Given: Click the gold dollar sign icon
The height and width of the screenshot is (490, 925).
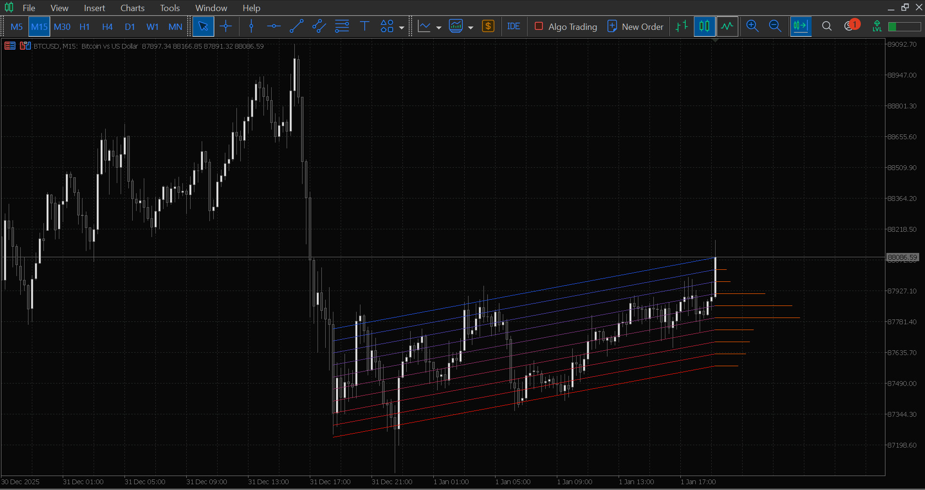Looking at the screenshot, I should (x=488, y=26).
